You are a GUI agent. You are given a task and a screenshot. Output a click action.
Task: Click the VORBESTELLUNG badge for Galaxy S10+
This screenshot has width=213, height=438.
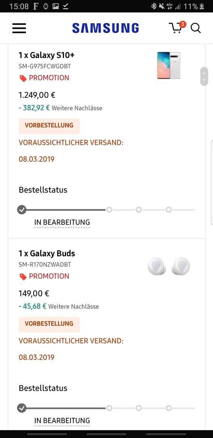point(49,125)
